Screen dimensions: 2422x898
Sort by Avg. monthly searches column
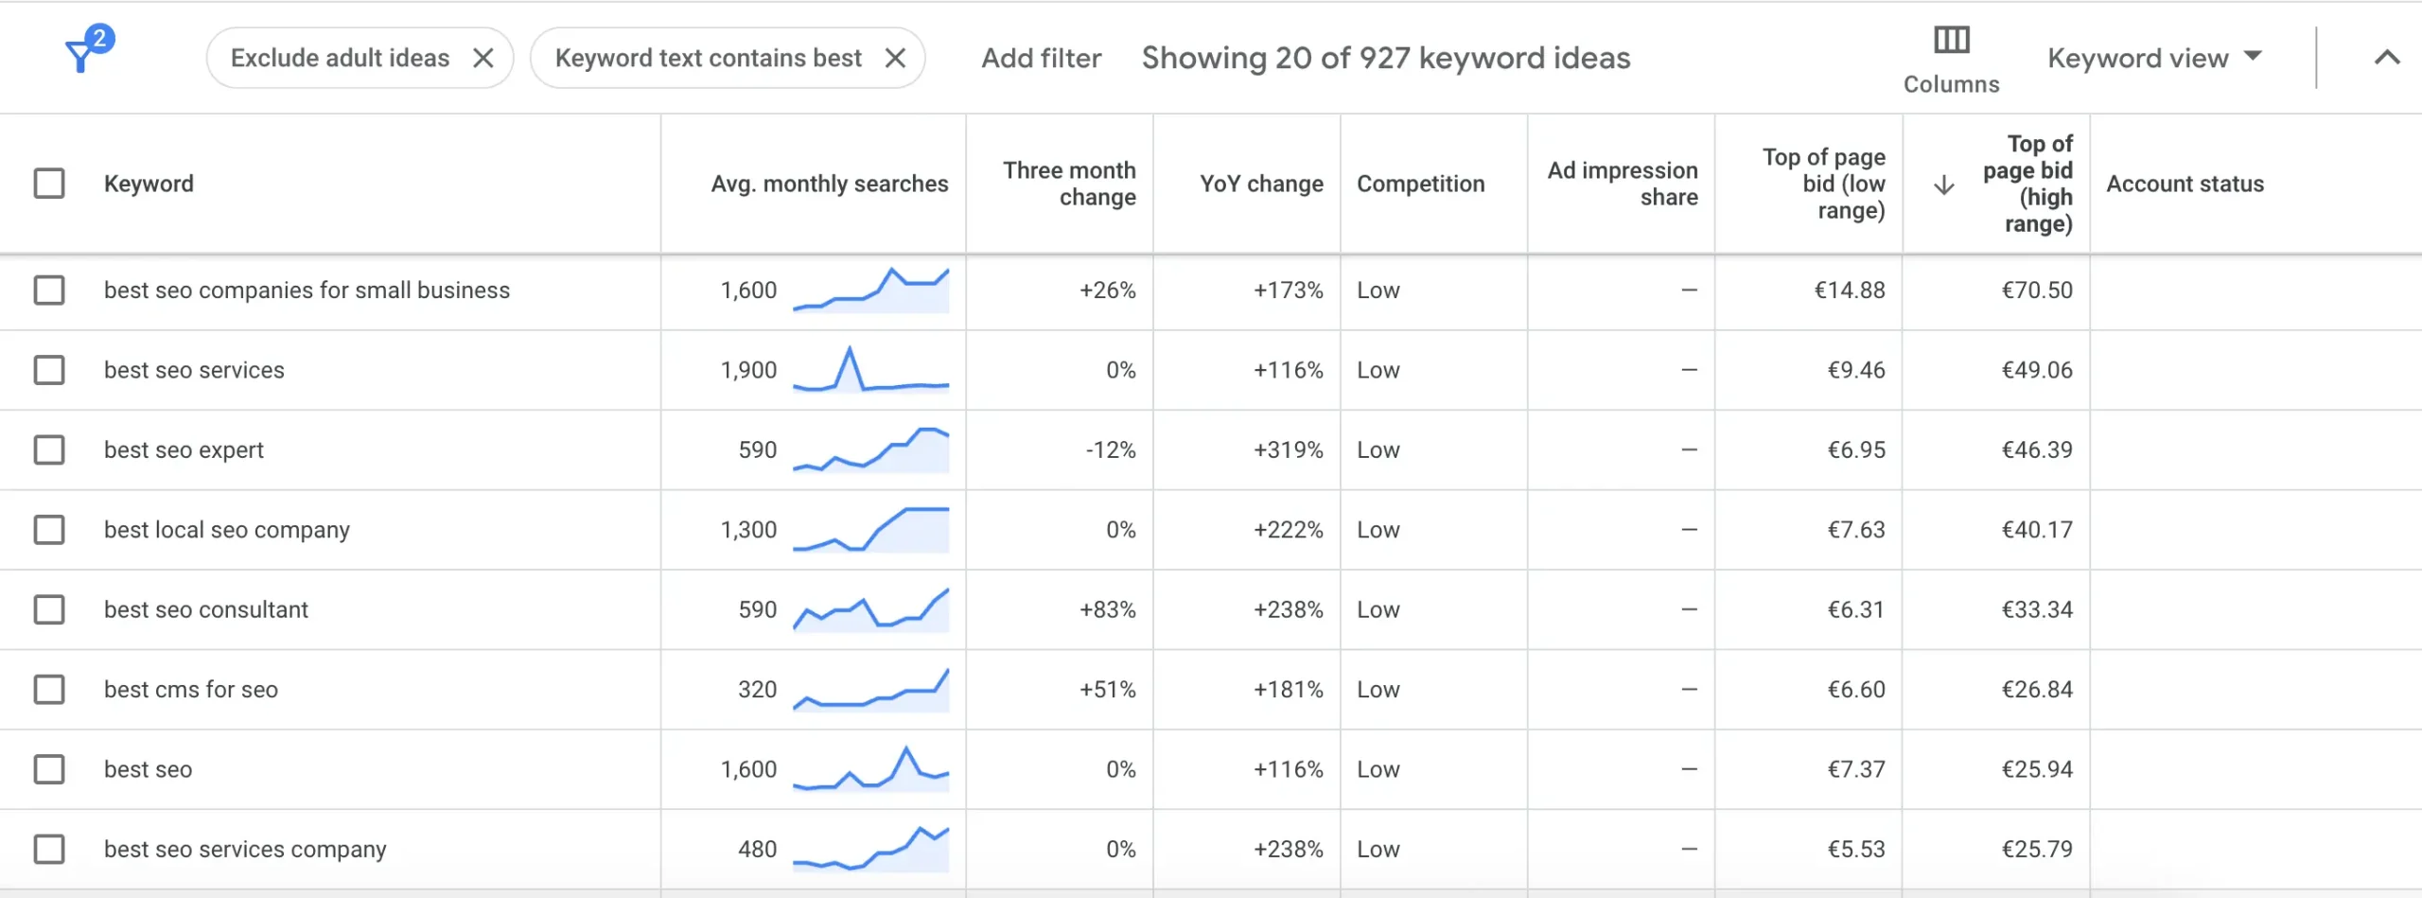click(x=829, y=184)
